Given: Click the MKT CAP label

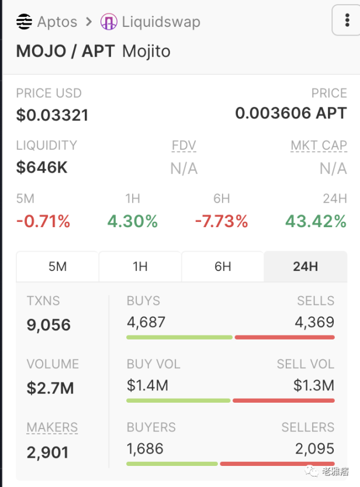Looking at the screenshot, I should (x=319, y=146).
